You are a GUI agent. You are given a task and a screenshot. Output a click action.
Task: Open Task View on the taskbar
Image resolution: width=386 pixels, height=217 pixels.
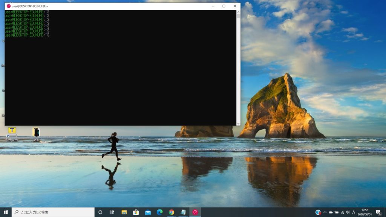click(112, 212)
